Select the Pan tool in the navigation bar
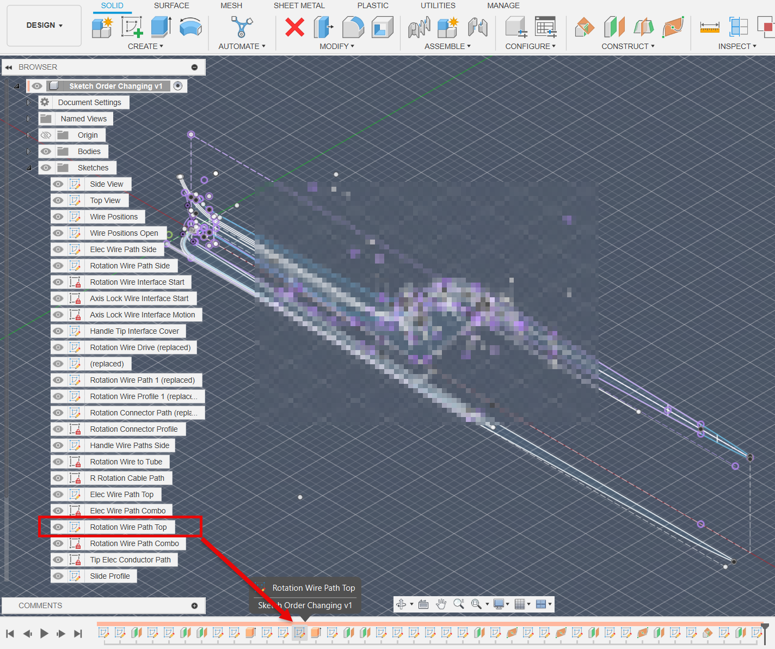 tap(440, 604)
